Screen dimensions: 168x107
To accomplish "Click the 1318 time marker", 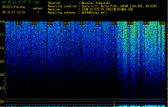I will point(130,23).
